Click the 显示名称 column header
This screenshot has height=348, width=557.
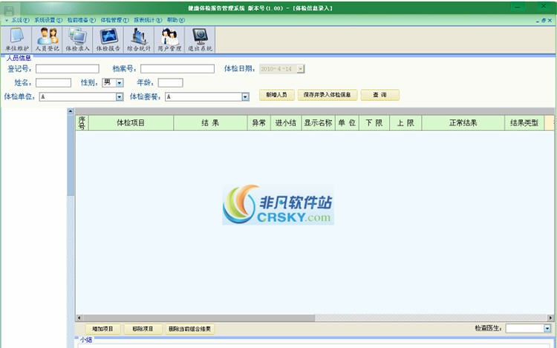point(319,122)
